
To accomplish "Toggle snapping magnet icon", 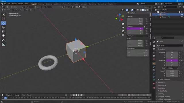I will (x=77, y=7).
